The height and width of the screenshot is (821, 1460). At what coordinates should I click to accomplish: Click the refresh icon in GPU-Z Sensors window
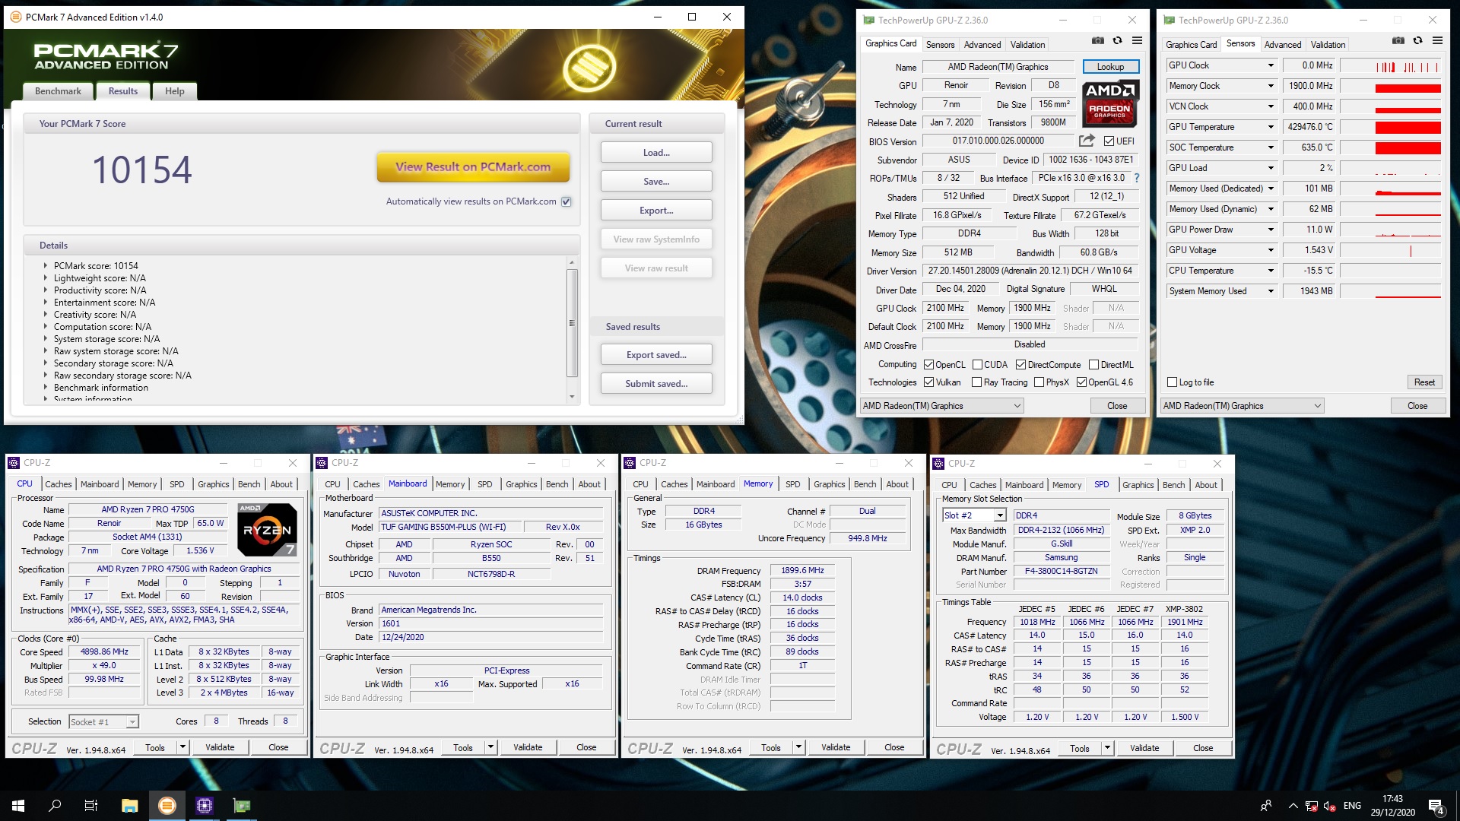pos(1417,41)
